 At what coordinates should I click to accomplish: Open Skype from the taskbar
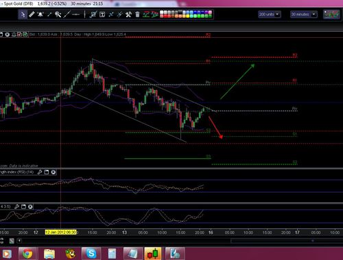click(x=91, y=254)
